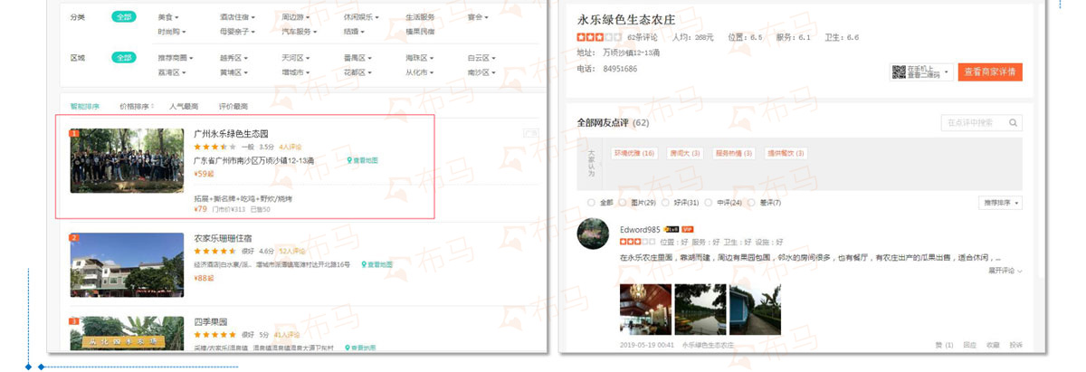The width and height of the screenshot is (1086, 372).
Task: Switch to the 评价最高 sort tab
Action: pyautogui.click(x=233, y=106)
